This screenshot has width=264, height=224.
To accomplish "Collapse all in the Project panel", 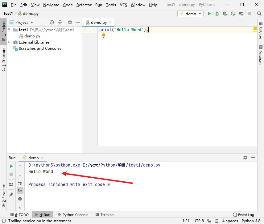I will click(60, 22).
